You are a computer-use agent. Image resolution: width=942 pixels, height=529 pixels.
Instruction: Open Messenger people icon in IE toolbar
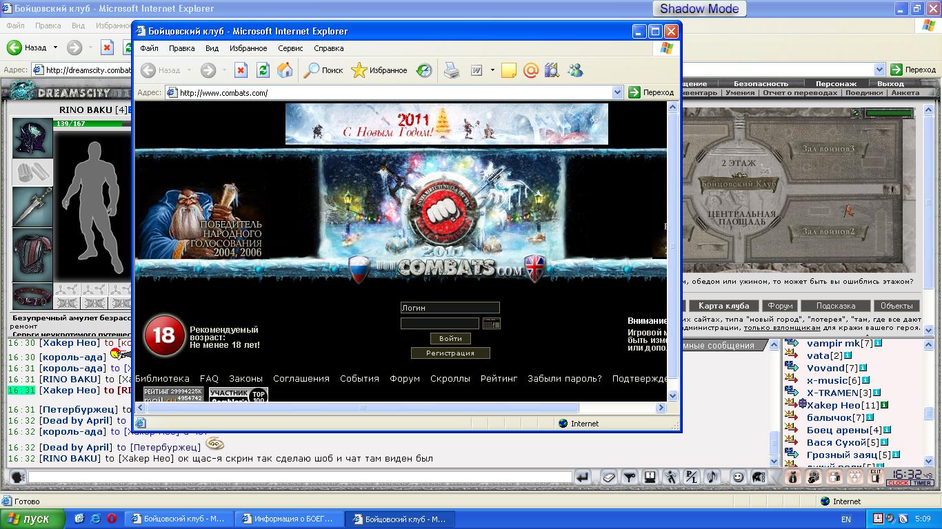point(575,70)
